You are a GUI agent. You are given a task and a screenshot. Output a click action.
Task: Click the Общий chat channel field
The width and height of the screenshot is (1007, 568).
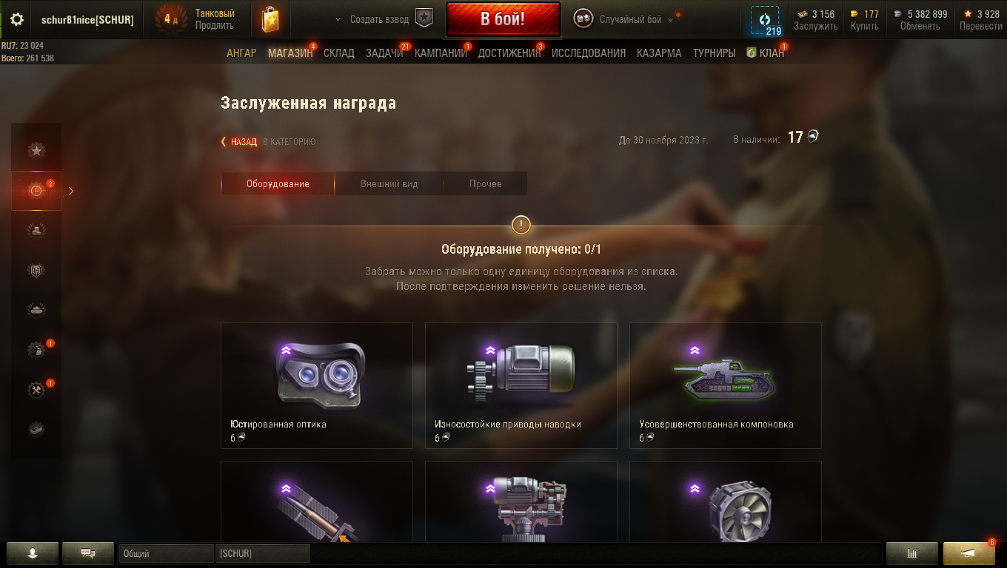166,553
